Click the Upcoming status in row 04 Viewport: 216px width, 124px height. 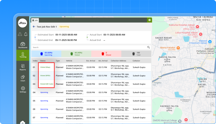click(44, 92)
